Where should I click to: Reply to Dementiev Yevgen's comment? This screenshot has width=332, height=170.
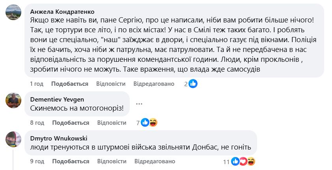(x=112, y=123)
